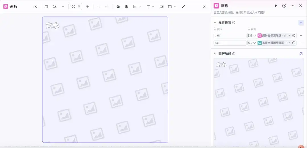Open the str type dropdown for juzi

point(252,43)
